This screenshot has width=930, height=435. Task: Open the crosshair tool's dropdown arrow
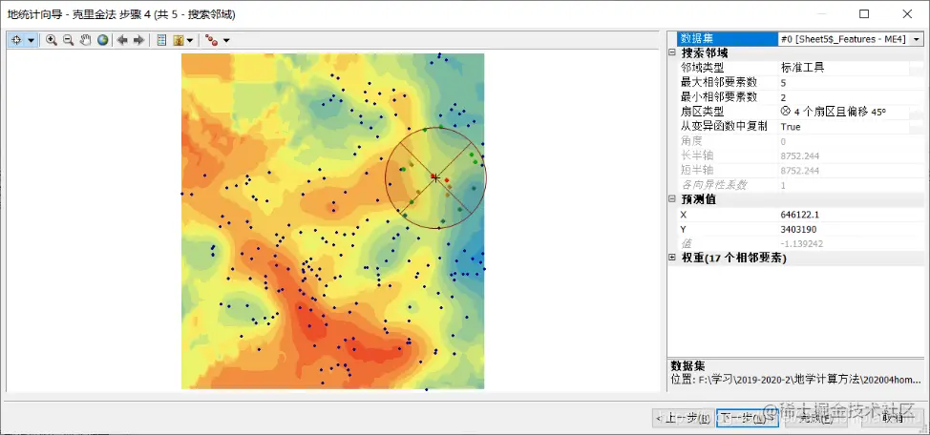pos(31,40)
